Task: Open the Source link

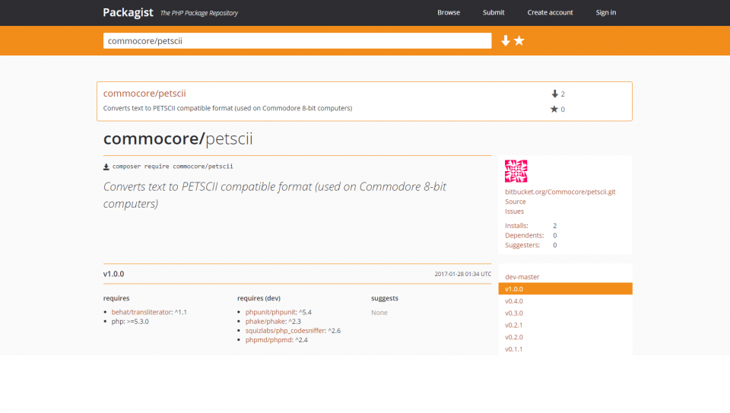Action: [516, 202]
